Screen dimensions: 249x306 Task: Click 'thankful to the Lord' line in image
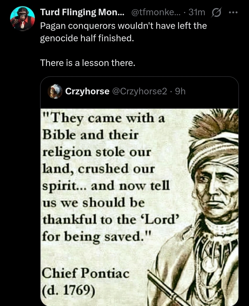[110, 219]
